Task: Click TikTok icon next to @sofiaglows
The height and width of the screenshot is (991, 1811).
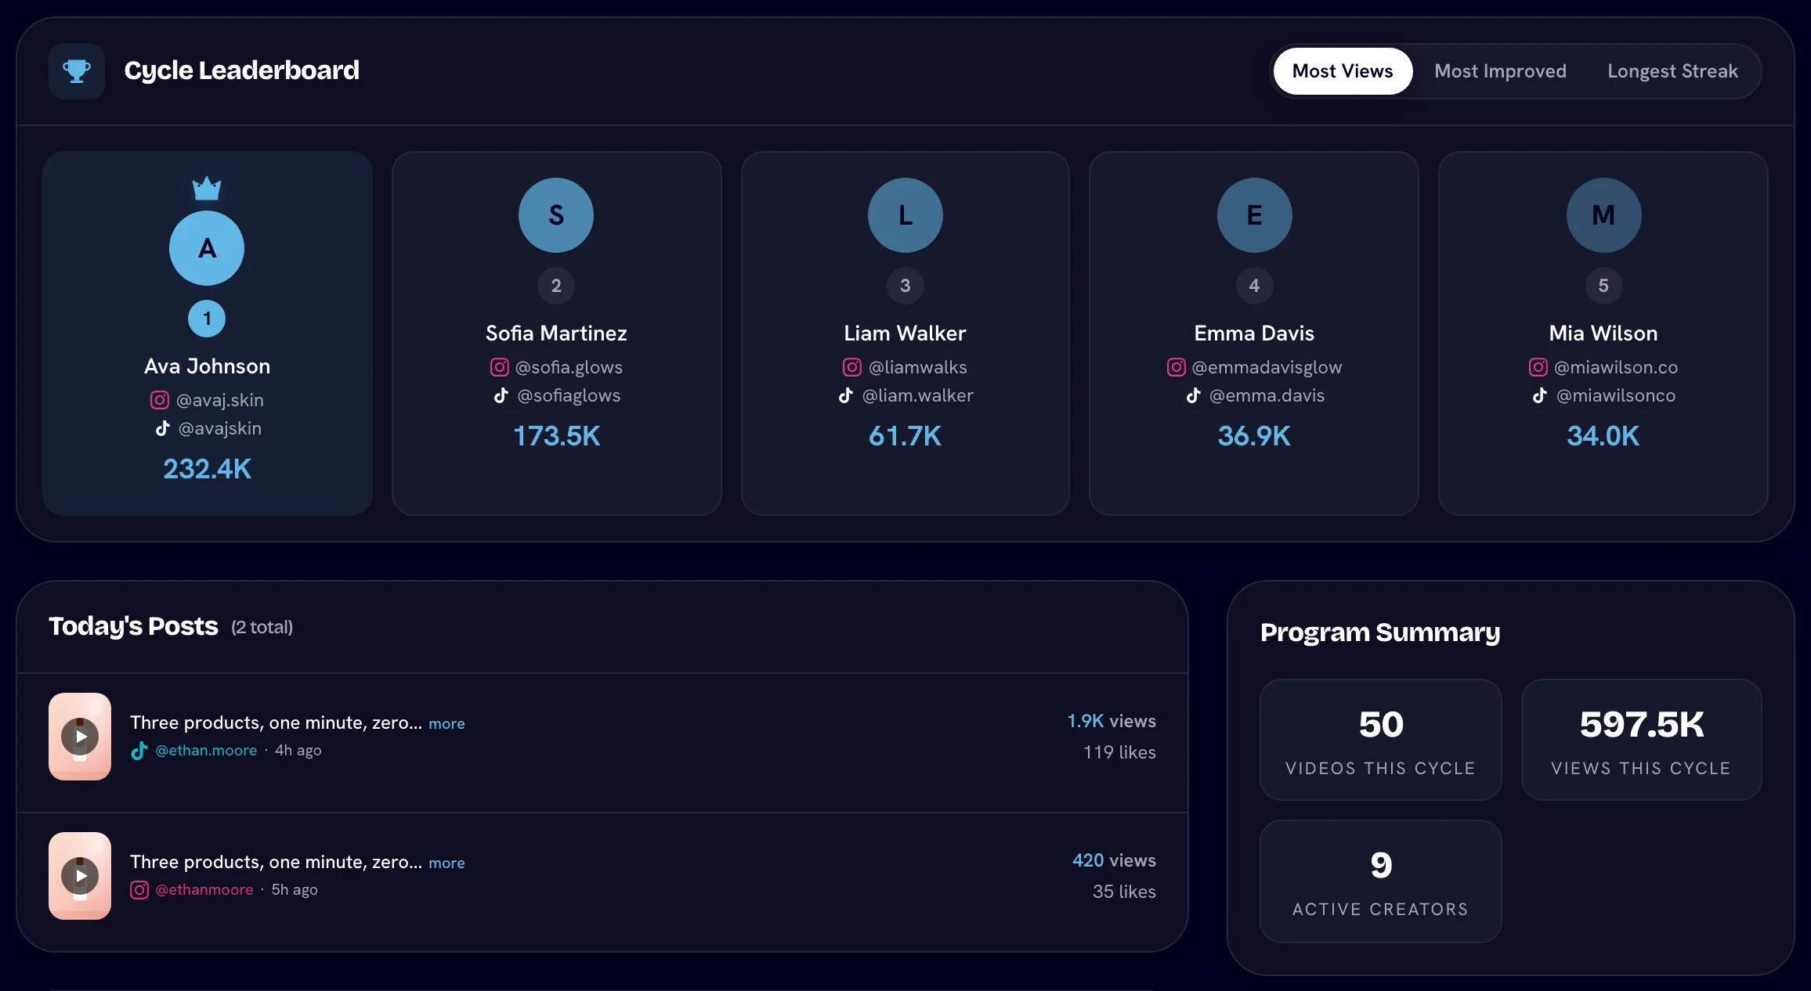Action: [501, 395]
